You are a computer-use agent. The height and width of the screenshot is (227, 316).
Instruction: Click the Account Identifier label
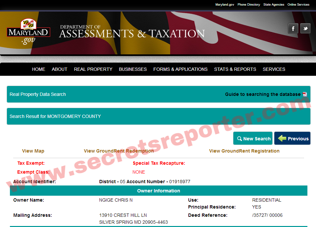(x=34, y=182)
